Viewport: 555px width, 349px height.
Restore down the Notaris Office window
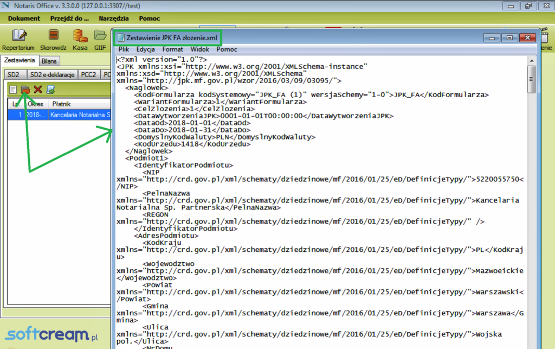(x=528, y=5)
